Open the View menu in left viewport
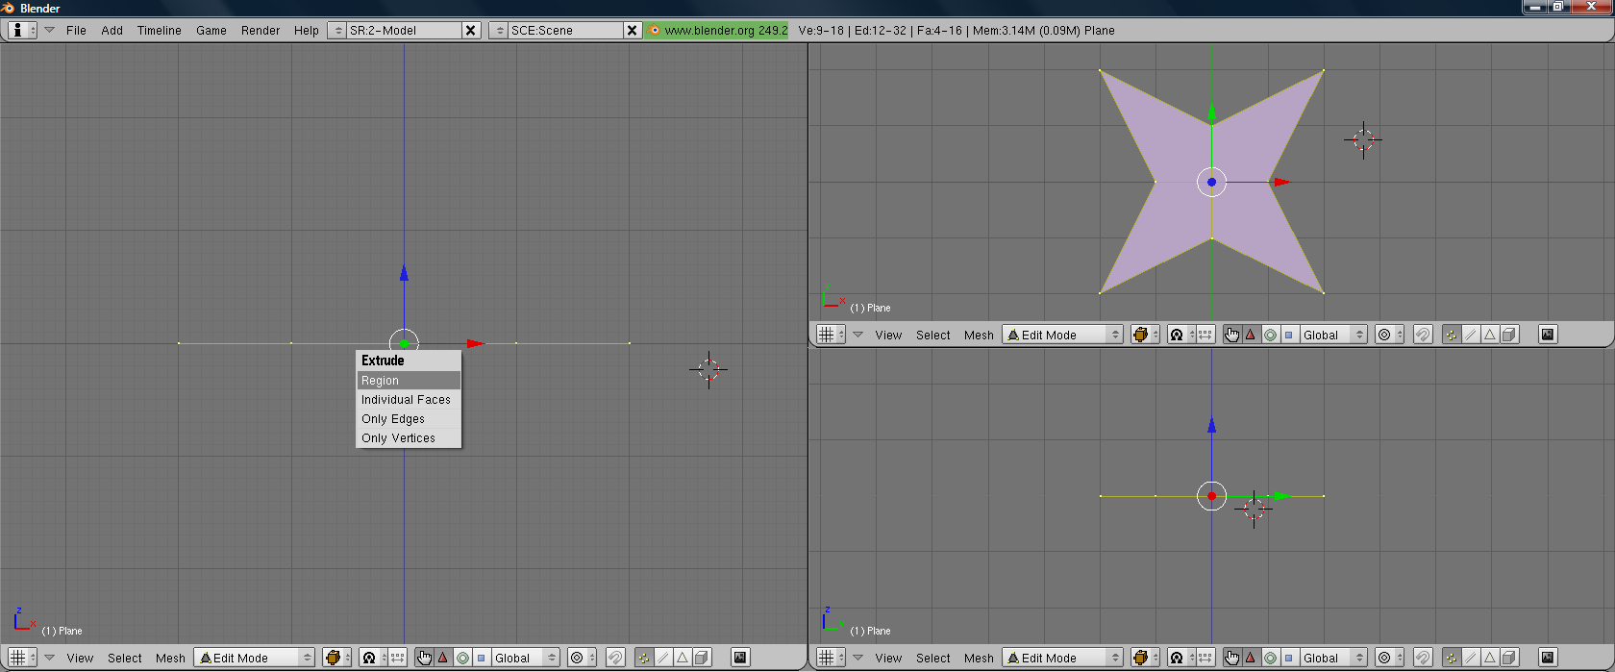1615x672 pixels. [x=80, y=659]
